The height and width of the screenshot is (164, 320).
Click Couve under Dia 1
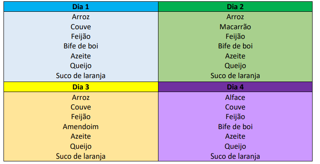(81, 27)
